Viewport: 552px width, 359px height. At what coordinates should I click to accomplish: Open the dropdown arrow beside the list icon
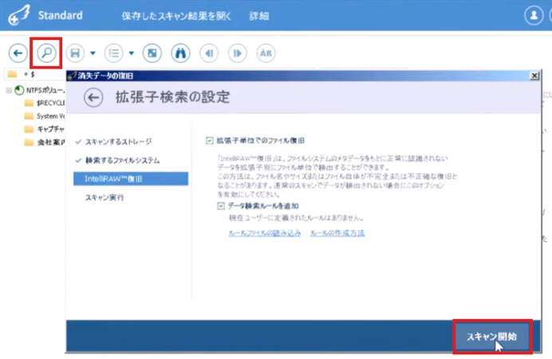(132, 53)
